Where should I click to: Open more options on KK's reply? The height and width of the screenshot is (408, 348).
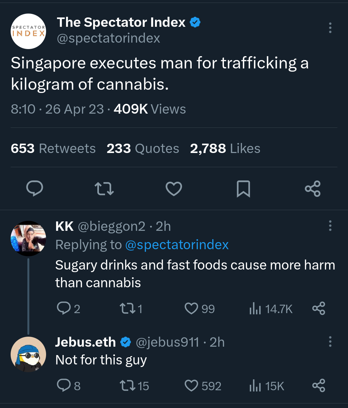pyautogui.click(x=330, y=226)
